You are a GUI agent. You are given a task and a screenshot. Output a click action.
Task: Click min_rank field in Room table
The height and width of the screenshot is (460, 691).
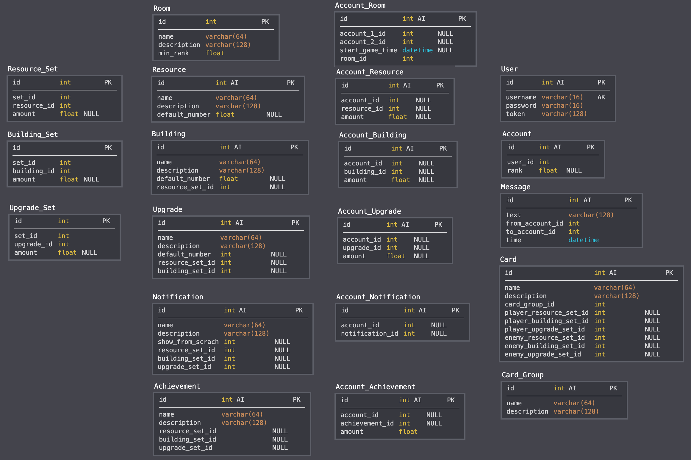(x=173, y=53)
